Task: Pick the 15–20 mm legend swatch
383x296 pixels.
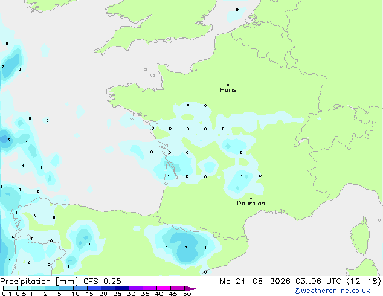Action: pyautogui.click(x=94, y=288)
